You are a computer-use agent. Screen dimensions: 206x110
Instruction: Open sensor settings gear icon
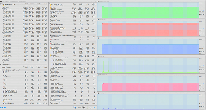(91, 107)
